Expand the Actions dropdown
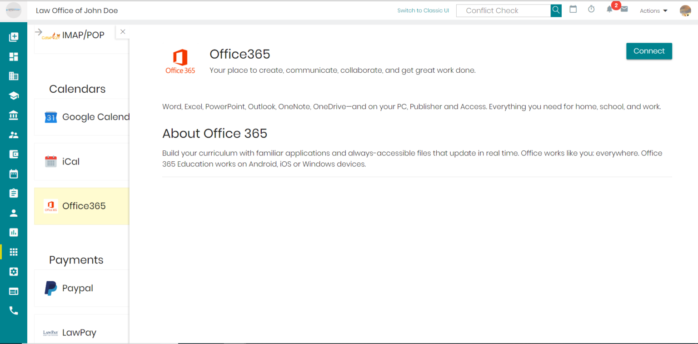 click(x=653, y=11)
